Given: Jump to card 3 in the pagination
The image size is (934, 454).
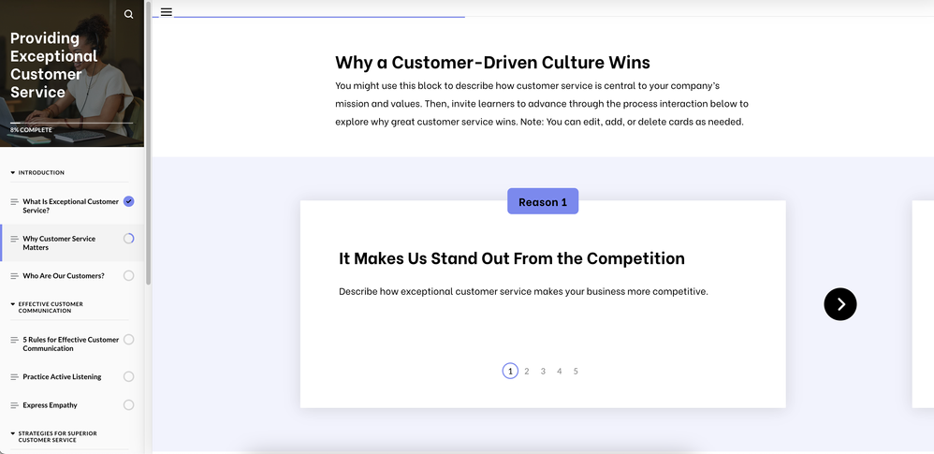Looking at the screenshot, I should coord(543,372).
